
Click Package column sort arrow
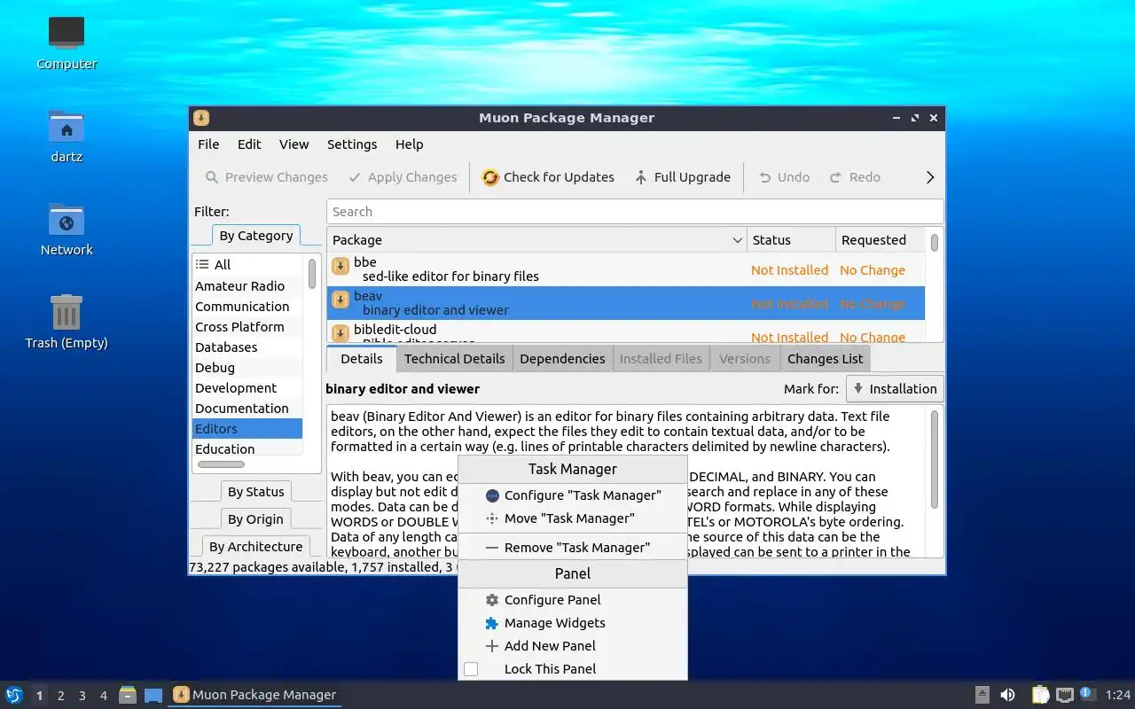pyautogui.click(x=737, y=240)
